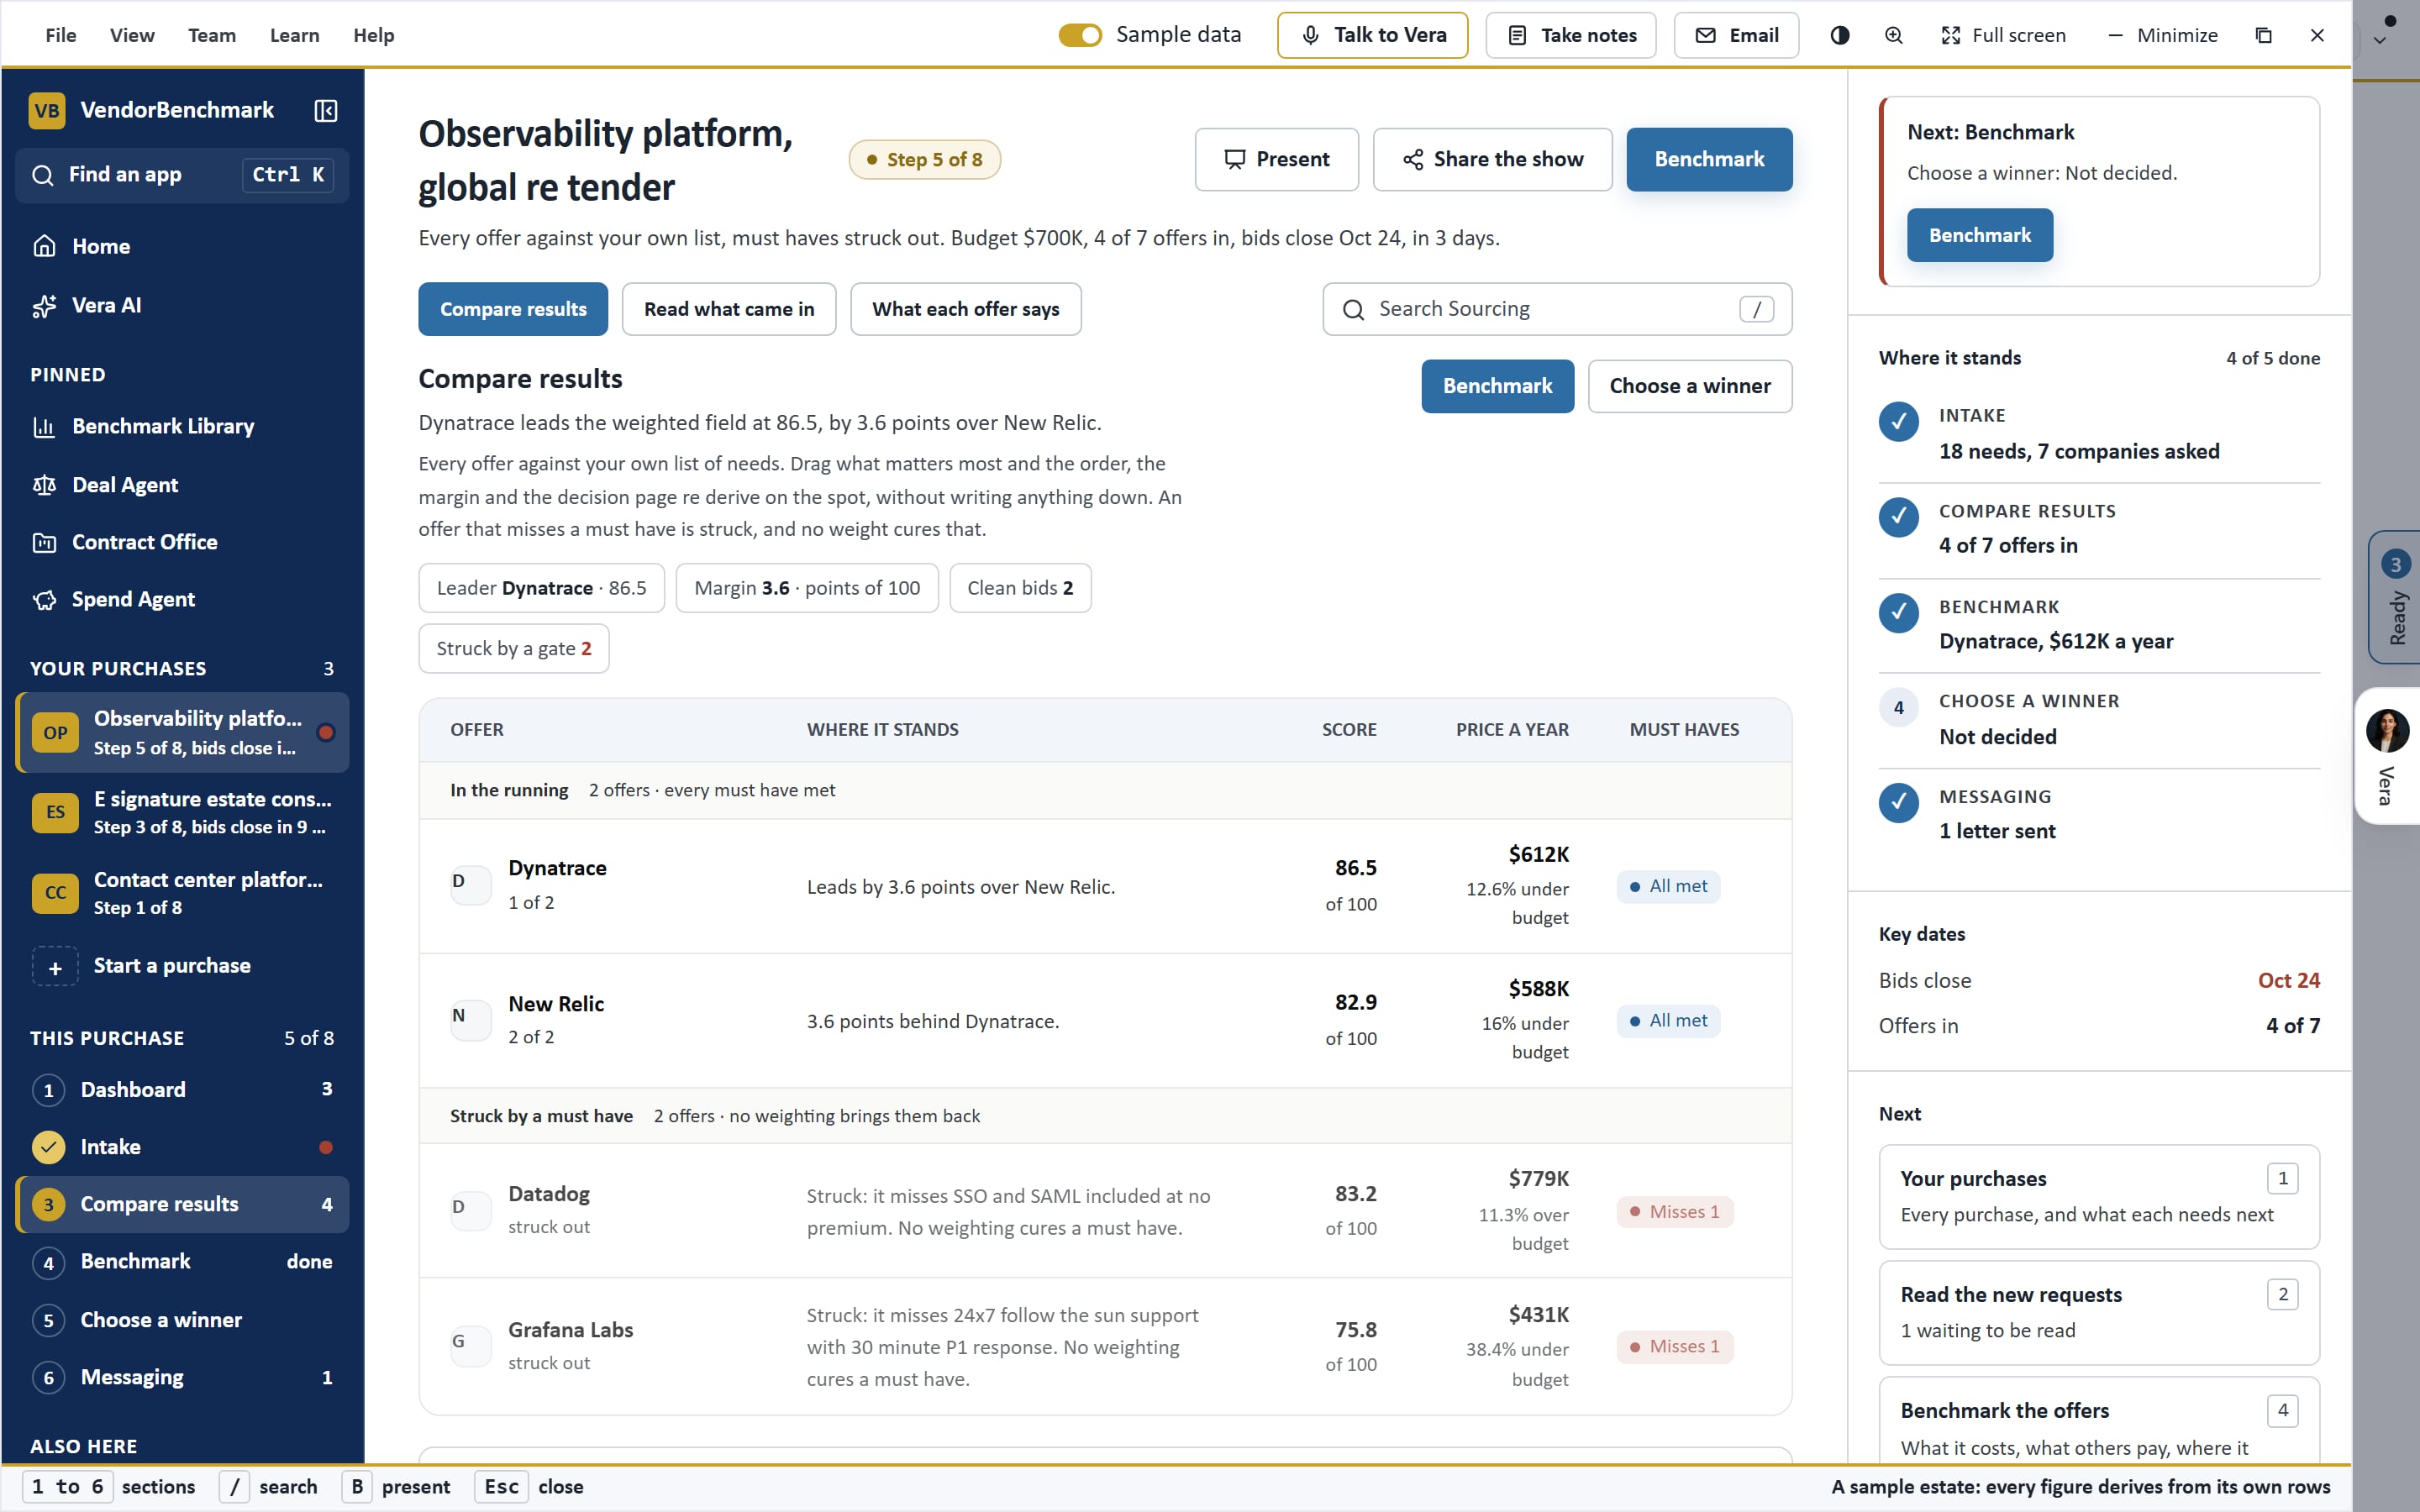
Task: Click Choose a winner button
Action: (1689, 386)
